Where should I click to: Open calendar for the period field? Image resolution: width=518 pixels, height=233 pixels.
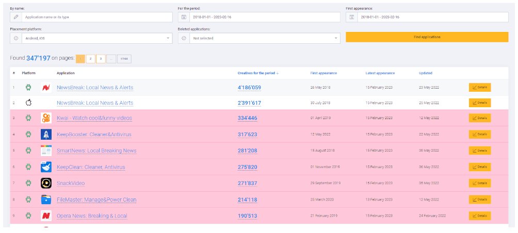click(x=184, y=17)
